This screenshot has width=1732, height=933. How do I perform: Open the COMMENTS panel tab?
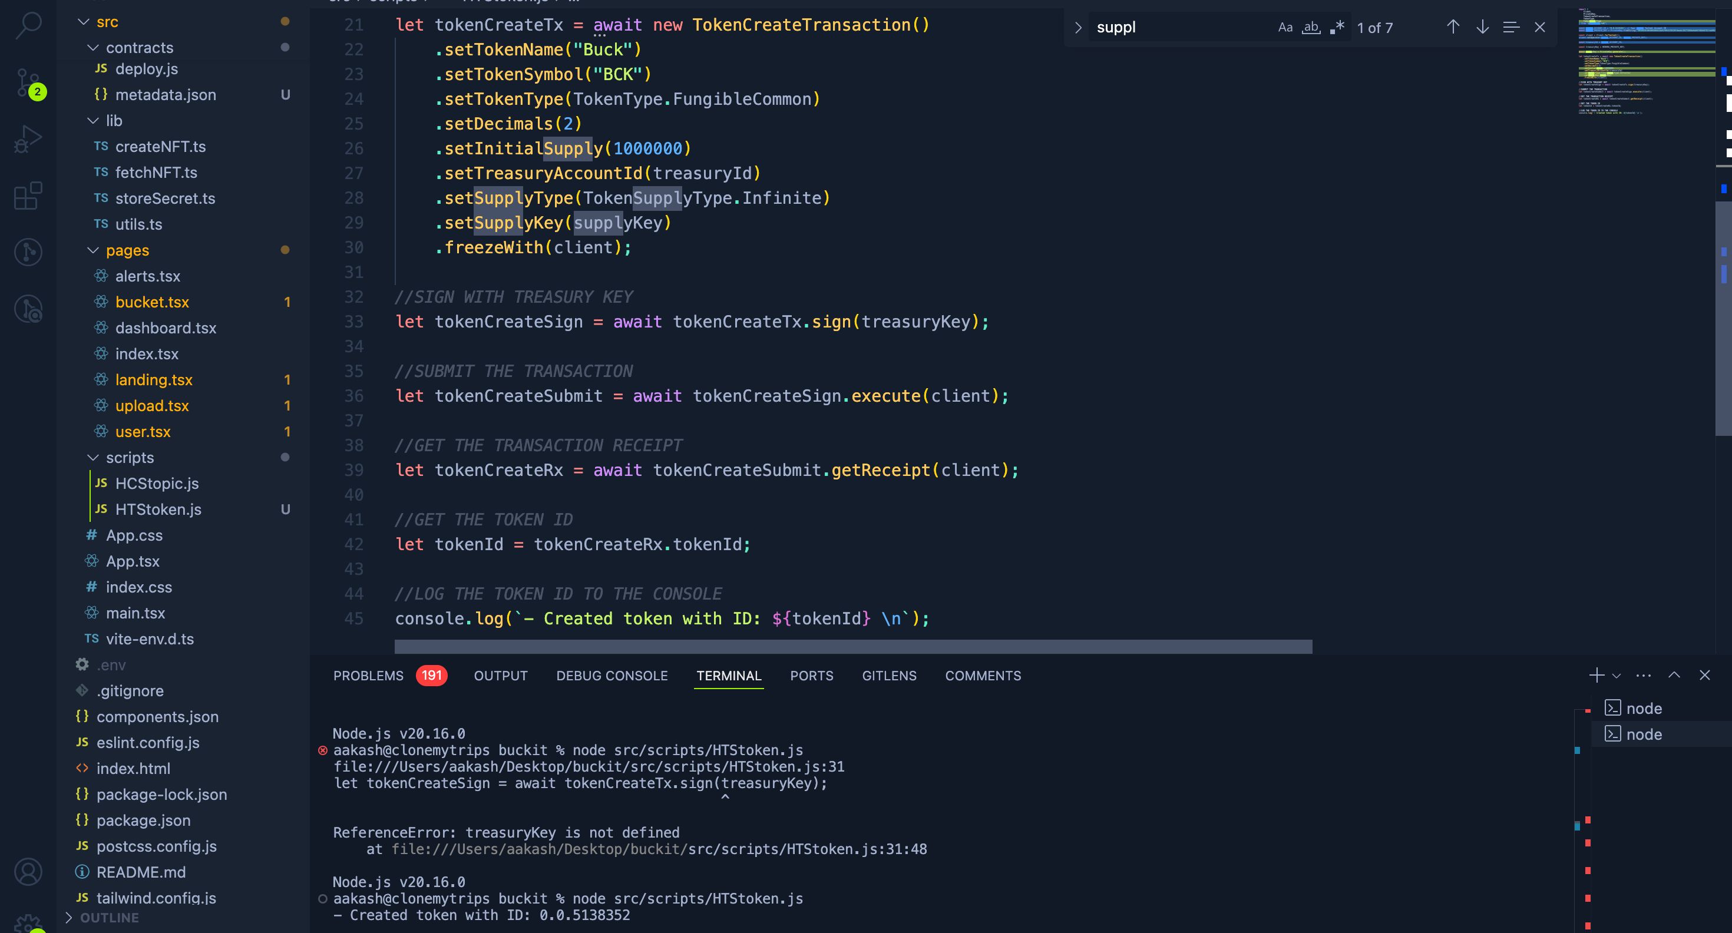click(x=983, y=676)
